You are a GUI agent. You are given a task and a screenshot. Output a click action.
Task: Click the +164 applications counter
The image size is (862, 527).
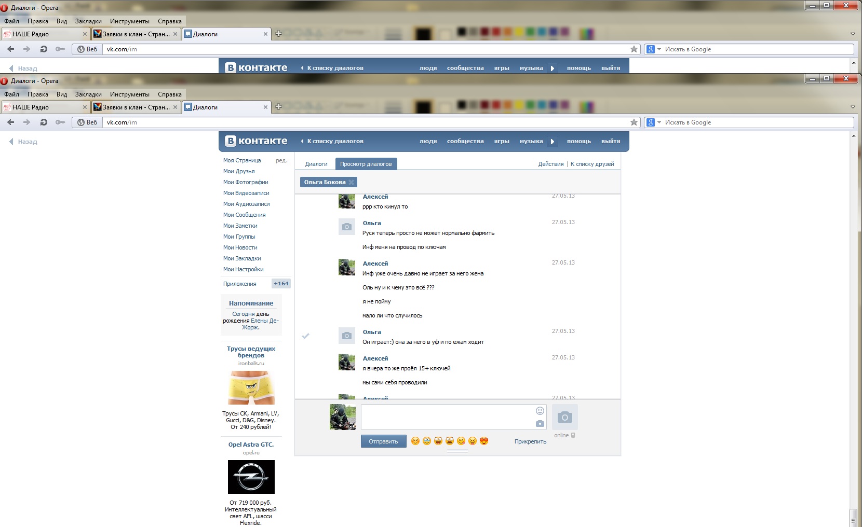pos(281,283)
